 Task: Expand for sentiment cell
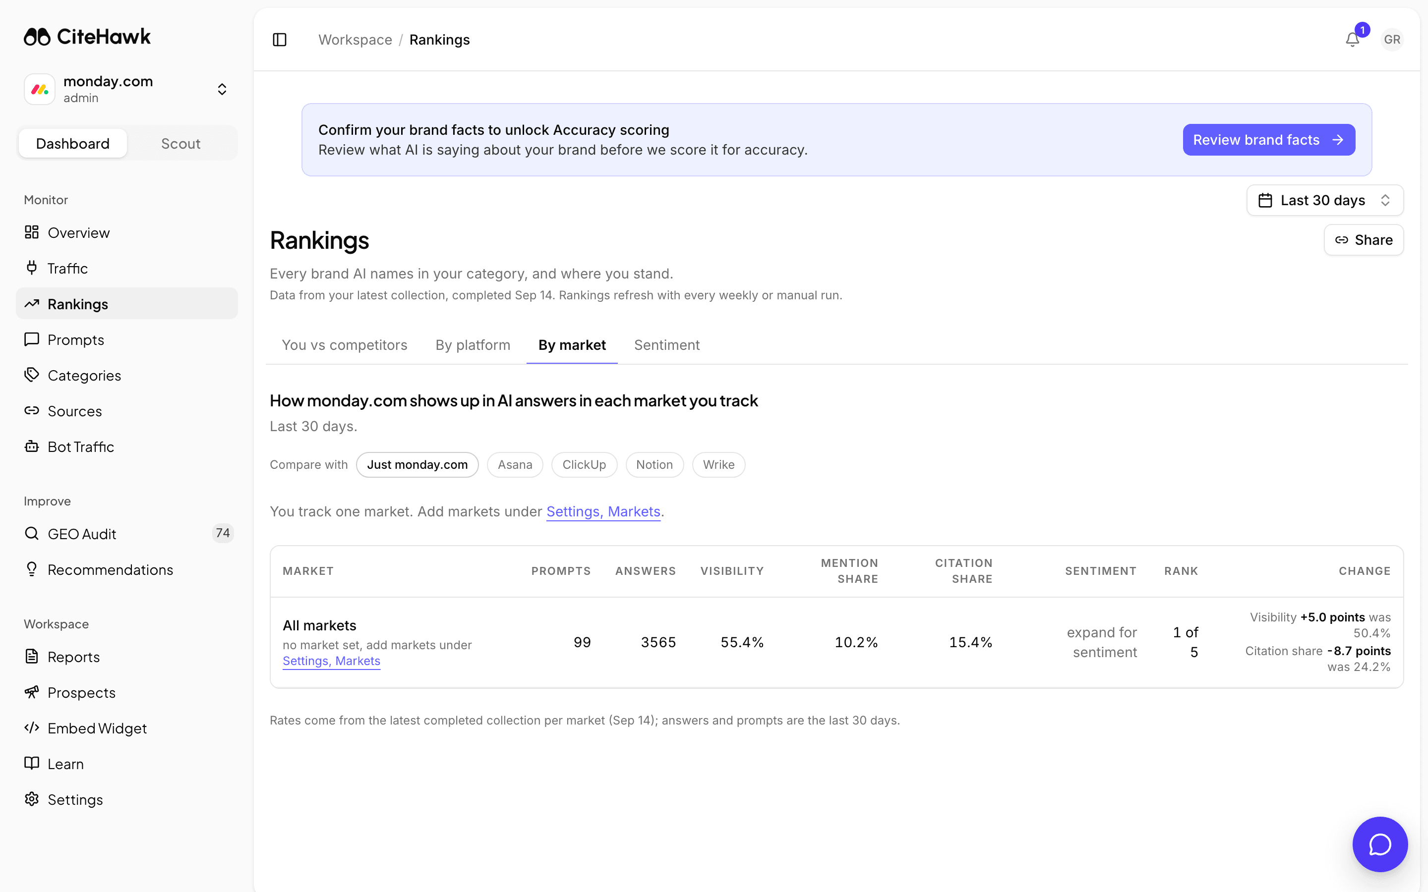[x=1102, y=642]
